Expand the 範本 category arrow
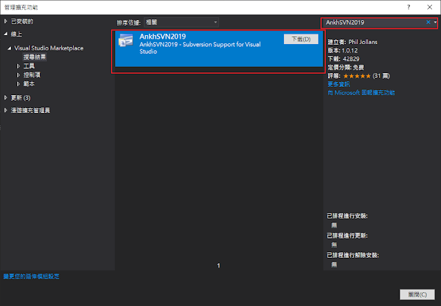441x306 pixels. tap(19, 84)
